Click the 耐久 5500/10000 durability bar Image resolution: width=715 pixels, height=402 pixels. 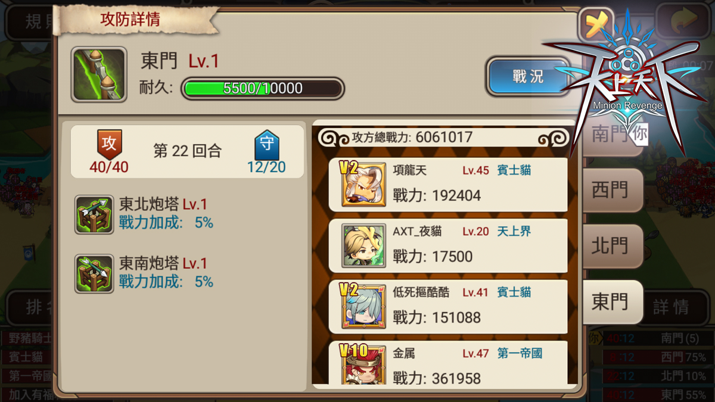tap(263, 89)
